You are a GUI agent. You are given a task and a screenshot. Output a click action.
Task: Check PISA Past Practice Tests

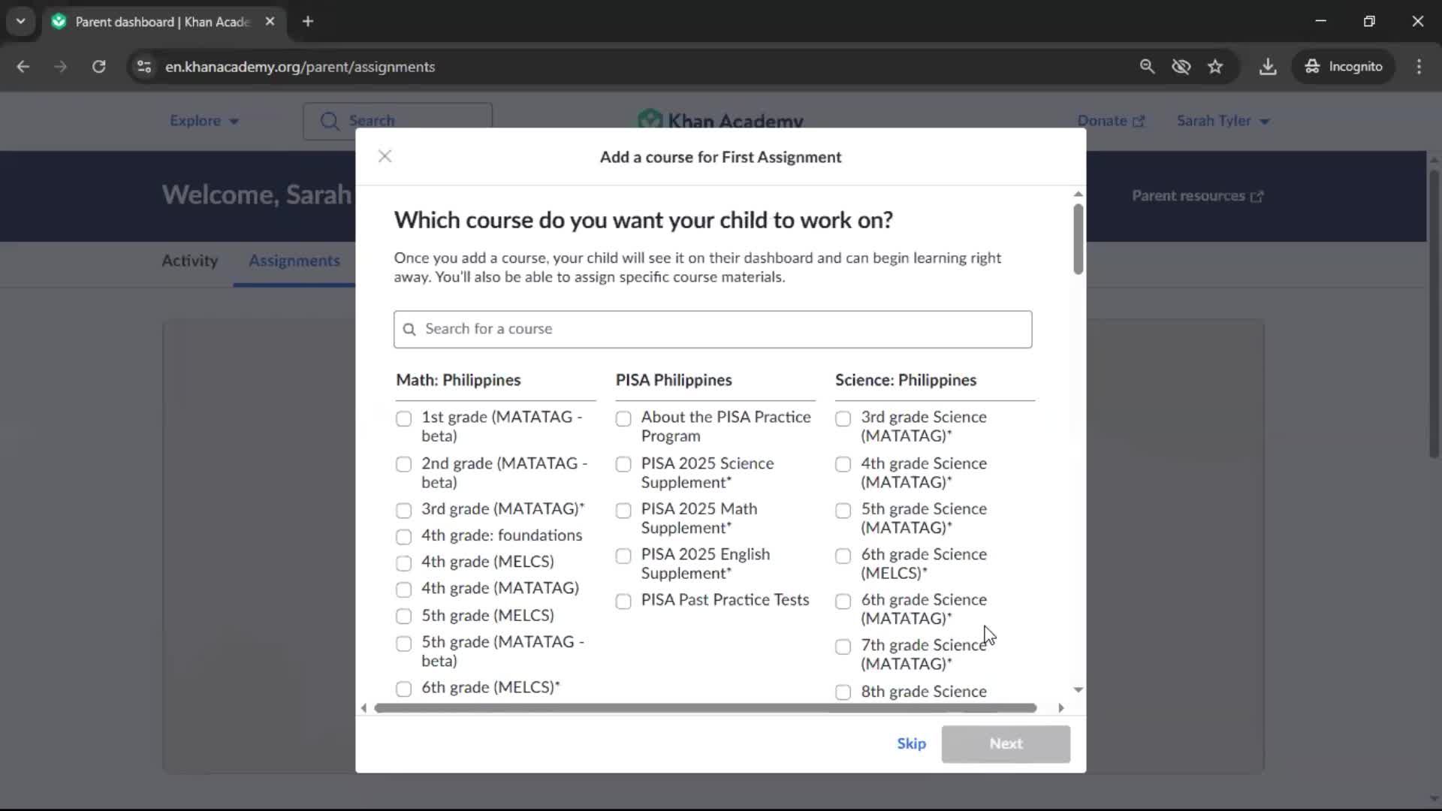623,601
